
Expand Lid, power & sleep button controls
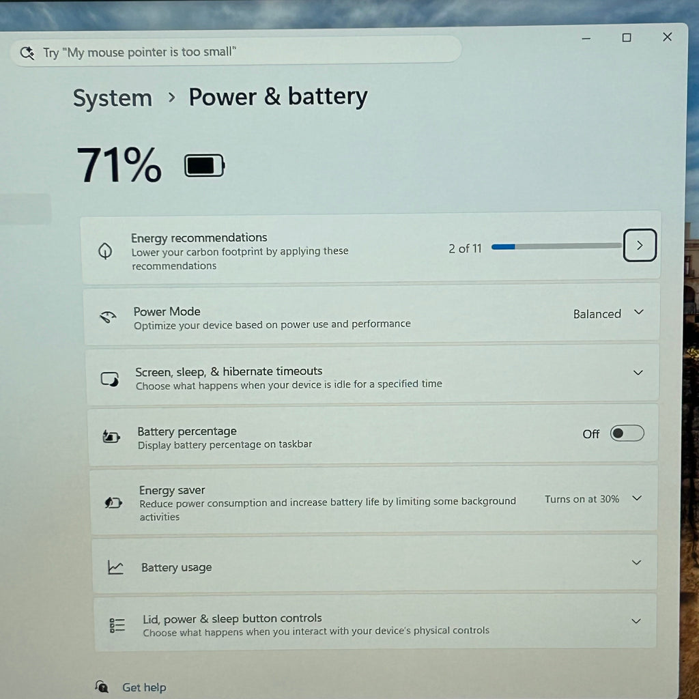636,621
